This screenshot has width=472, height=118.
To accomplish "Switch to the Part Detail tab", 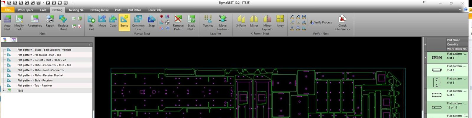I will (135, 10).
